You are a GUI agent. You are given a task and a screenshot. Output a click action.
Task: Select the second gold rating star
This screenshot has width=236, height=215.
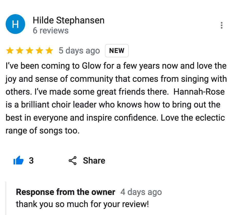[x=20, y=51]
